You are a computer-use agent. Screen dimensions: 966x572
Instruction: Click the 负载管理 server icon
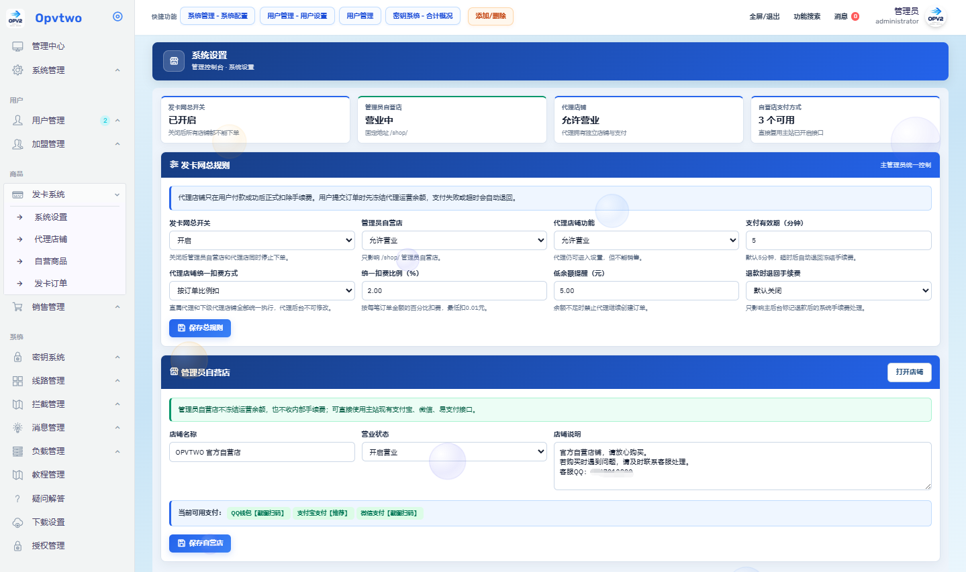pyautogui.click(x=17, y=451)
